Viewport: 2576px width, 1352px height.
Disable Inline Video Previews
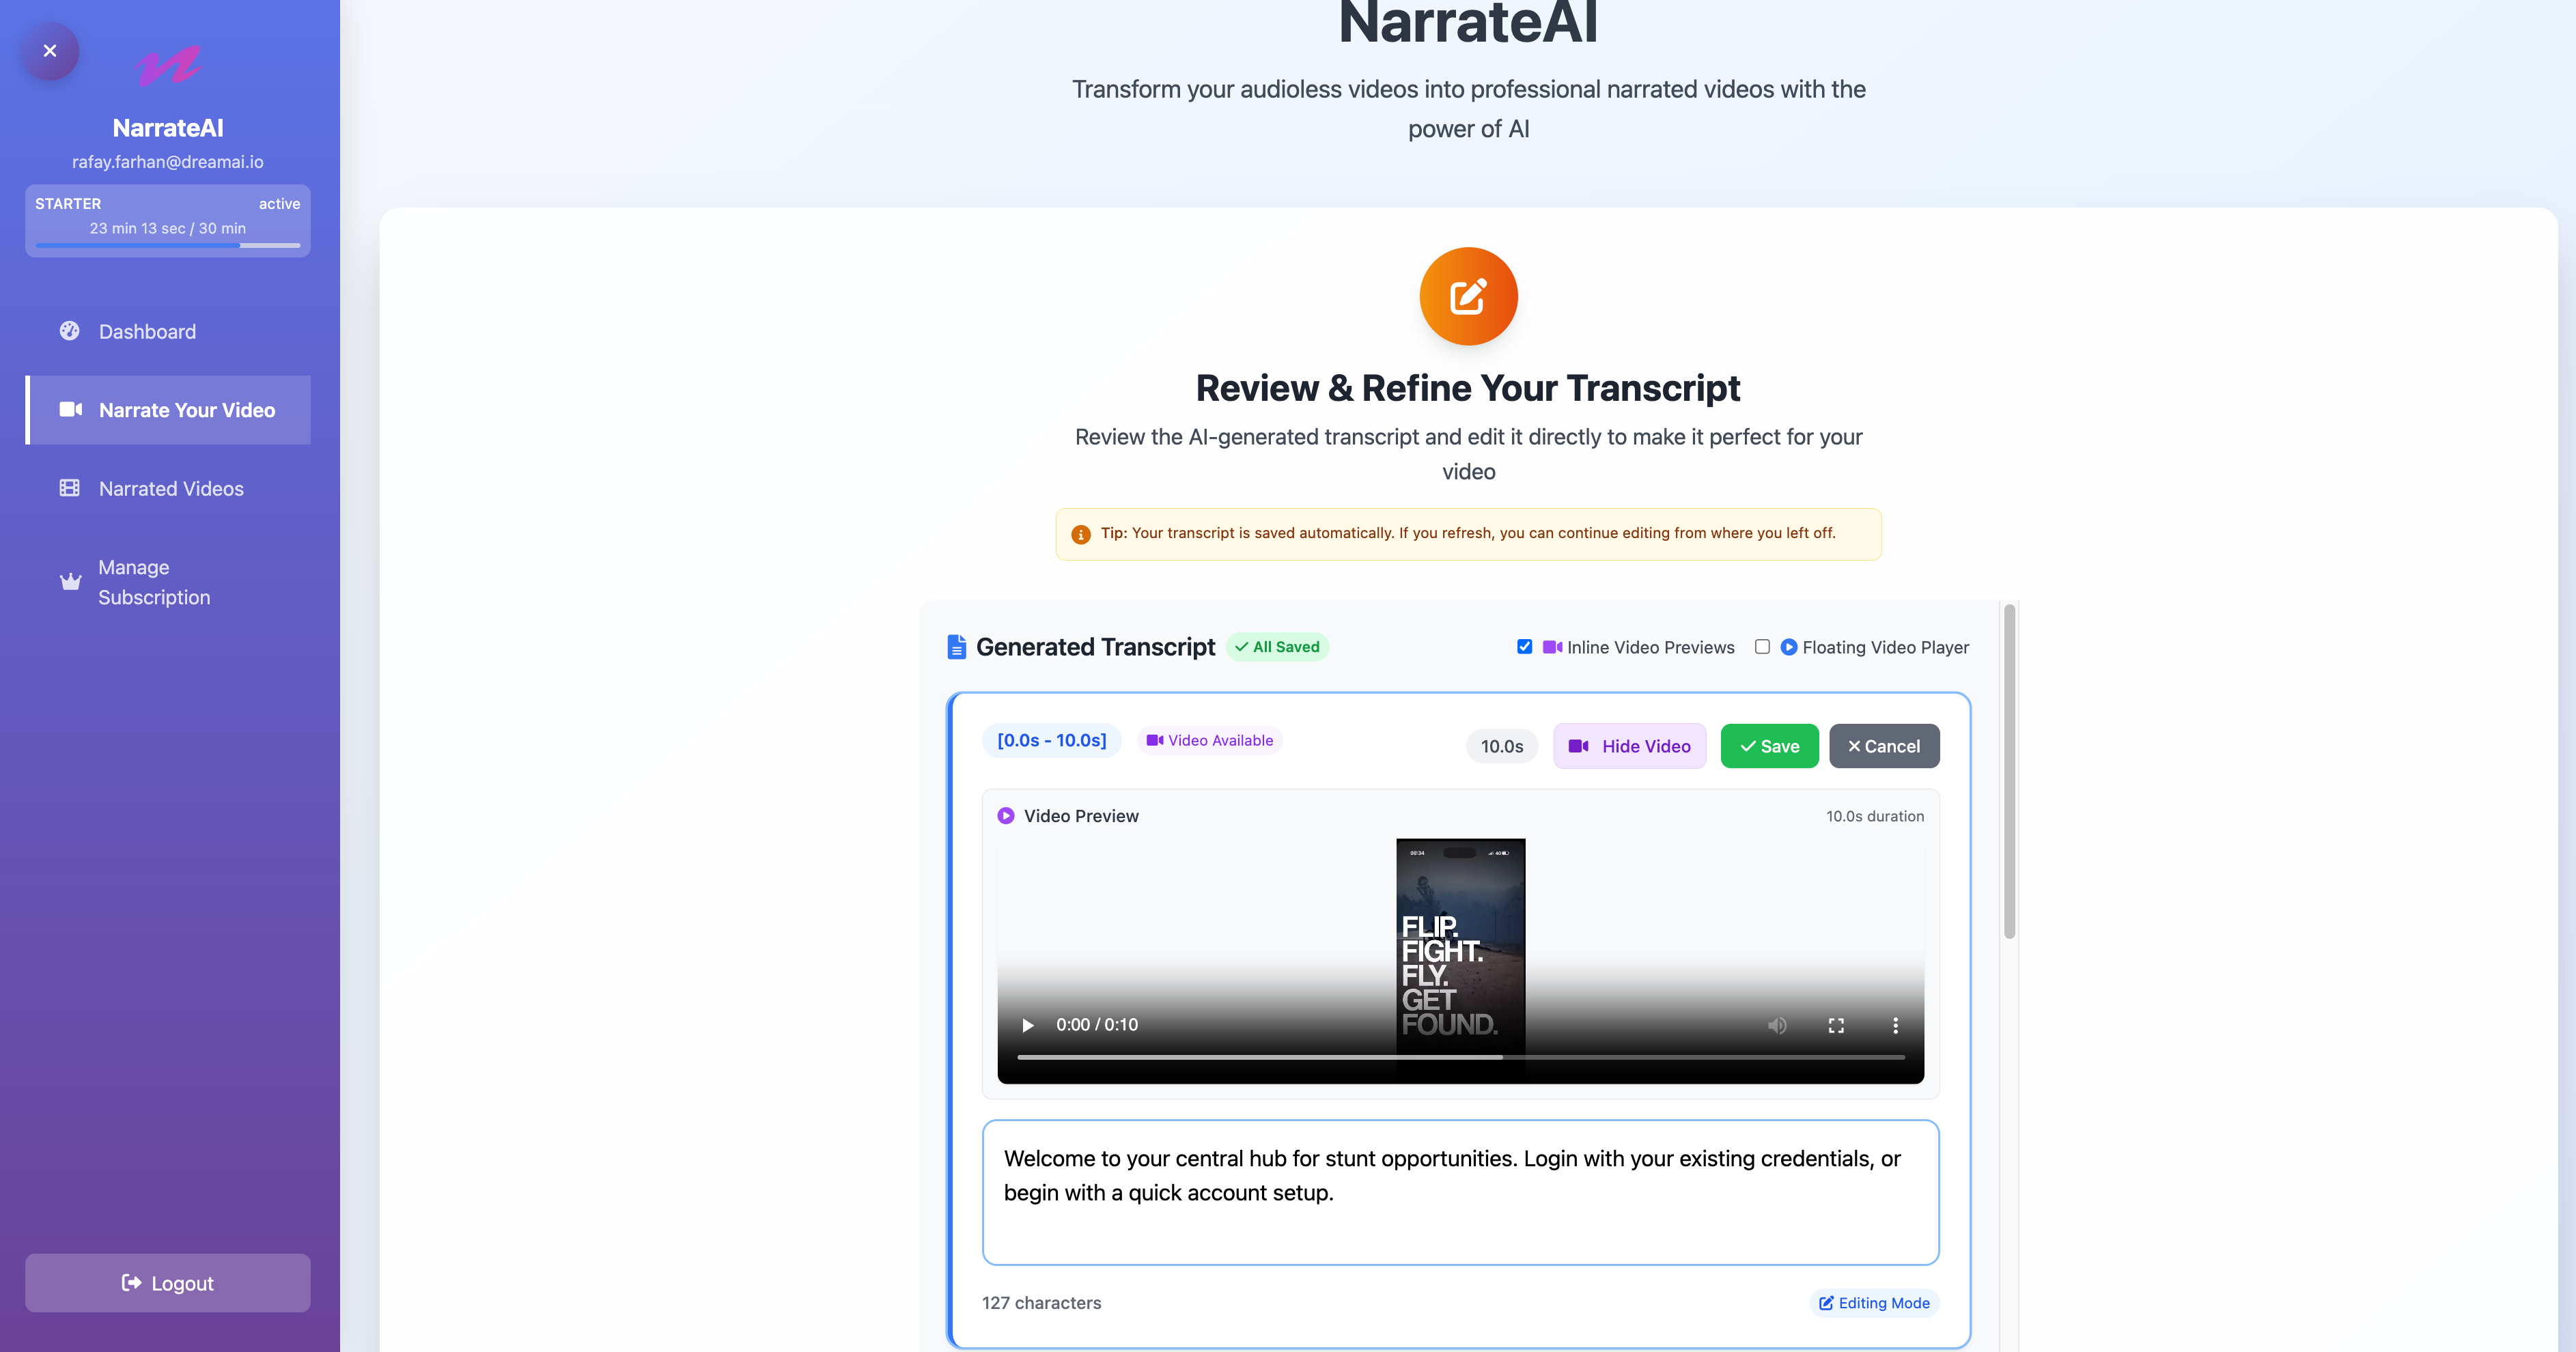(1524, 646)
